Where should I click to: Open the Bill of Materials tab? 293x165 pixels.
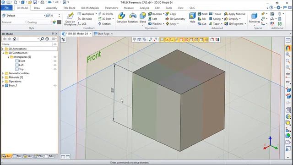pos(90,8)
